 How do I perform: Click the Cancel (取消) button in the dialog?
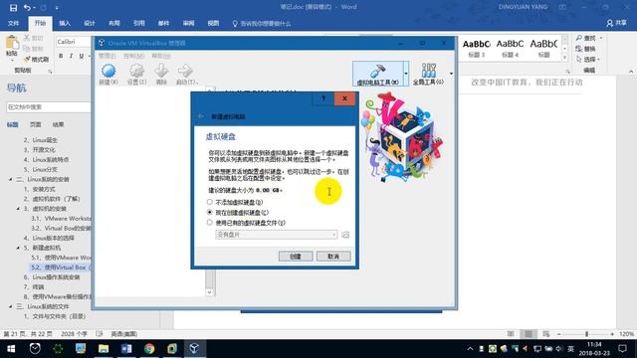[333, 257]
